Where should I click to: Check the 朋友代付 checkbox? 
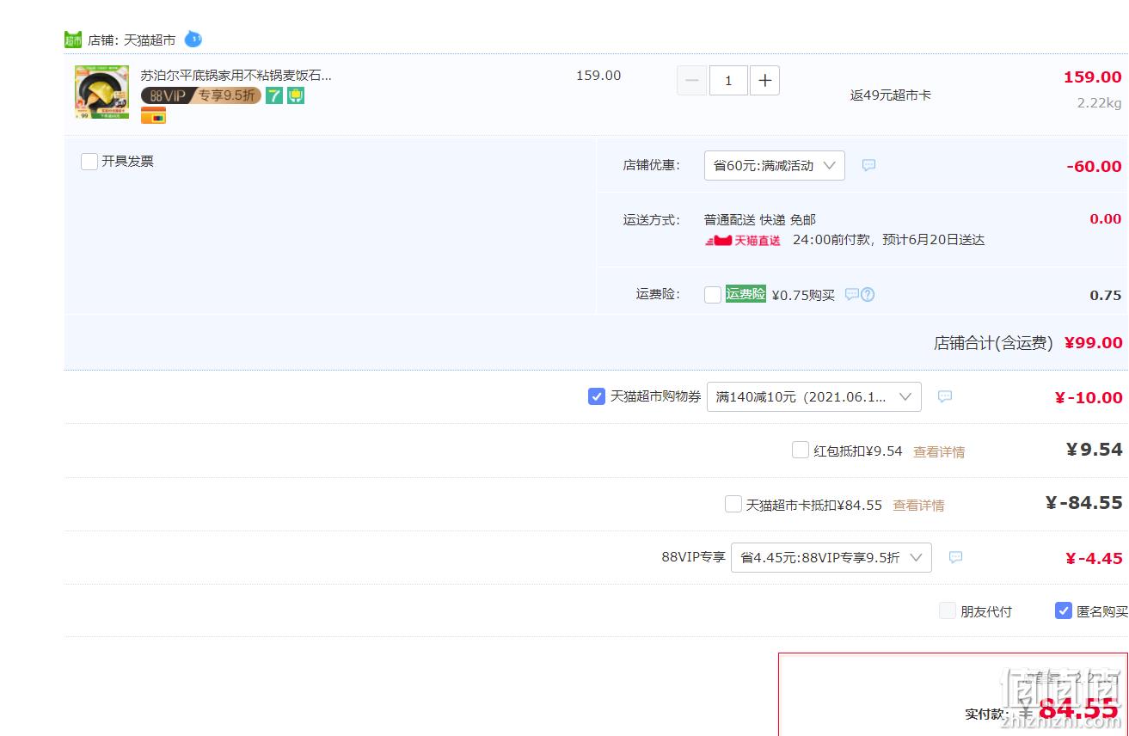[948, 611]
